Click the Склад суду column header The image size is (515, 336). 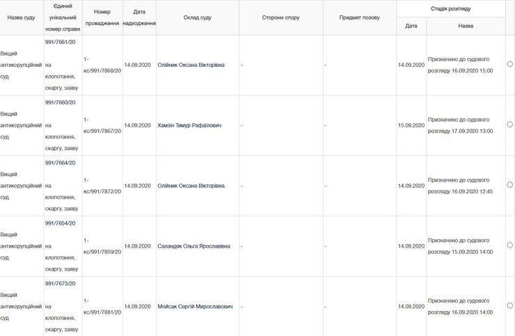click(197, 17)
